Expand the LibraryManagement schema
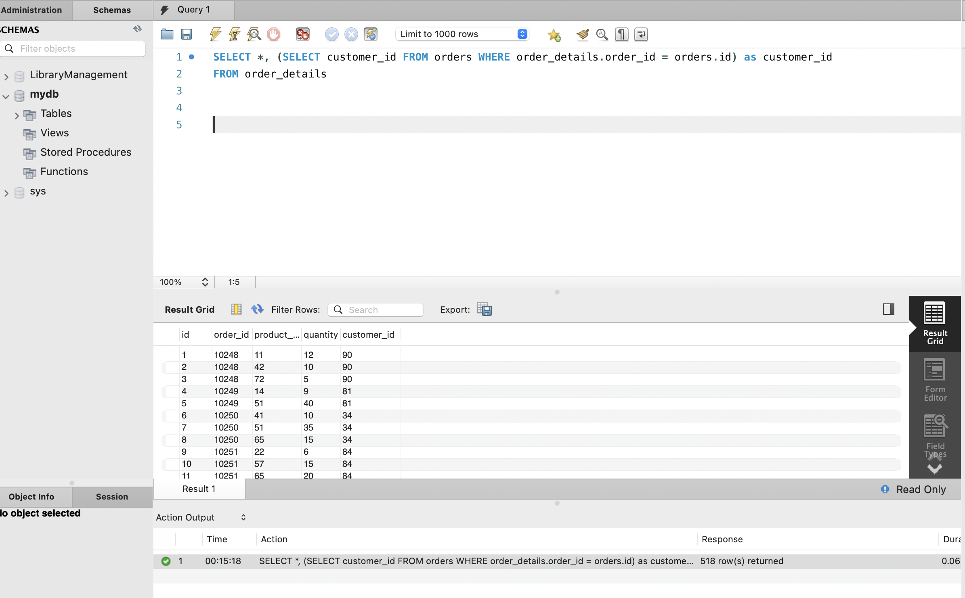The height and width of the screenshot is (598, 965). click(6, 76)
